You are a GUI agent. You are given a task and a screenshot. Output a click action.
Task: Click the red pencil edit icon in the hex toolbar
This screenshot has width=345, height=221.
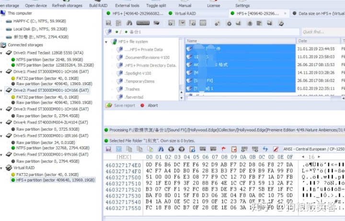(x=276, y=149)
